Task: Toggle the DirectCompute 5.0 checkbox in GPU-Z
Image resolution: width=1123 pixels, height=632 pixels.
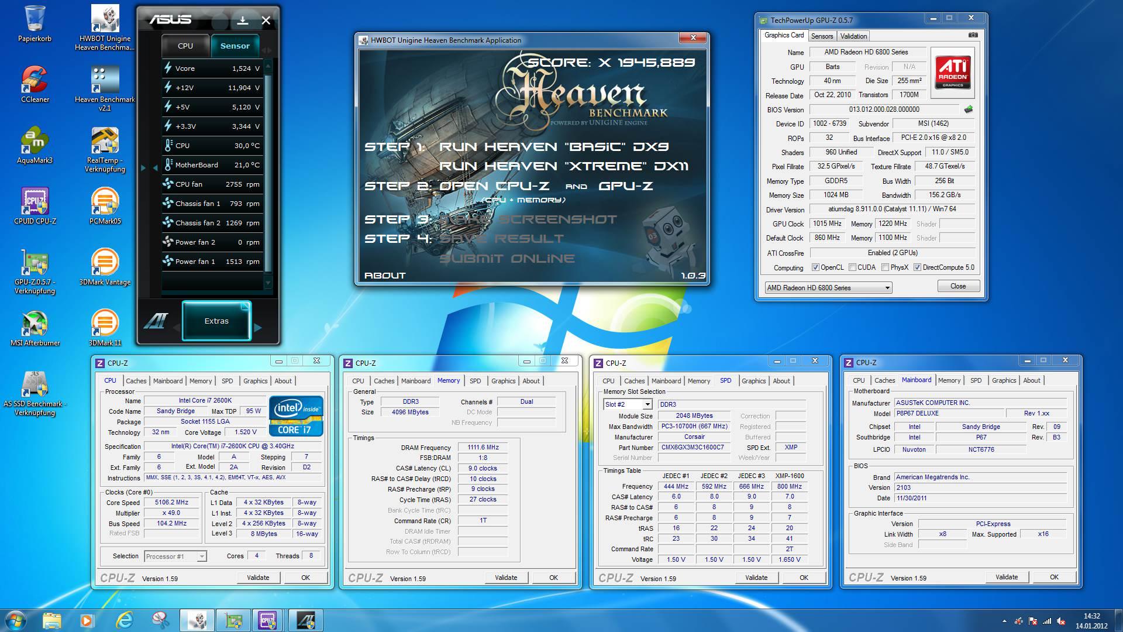Action: click(918, 267)
